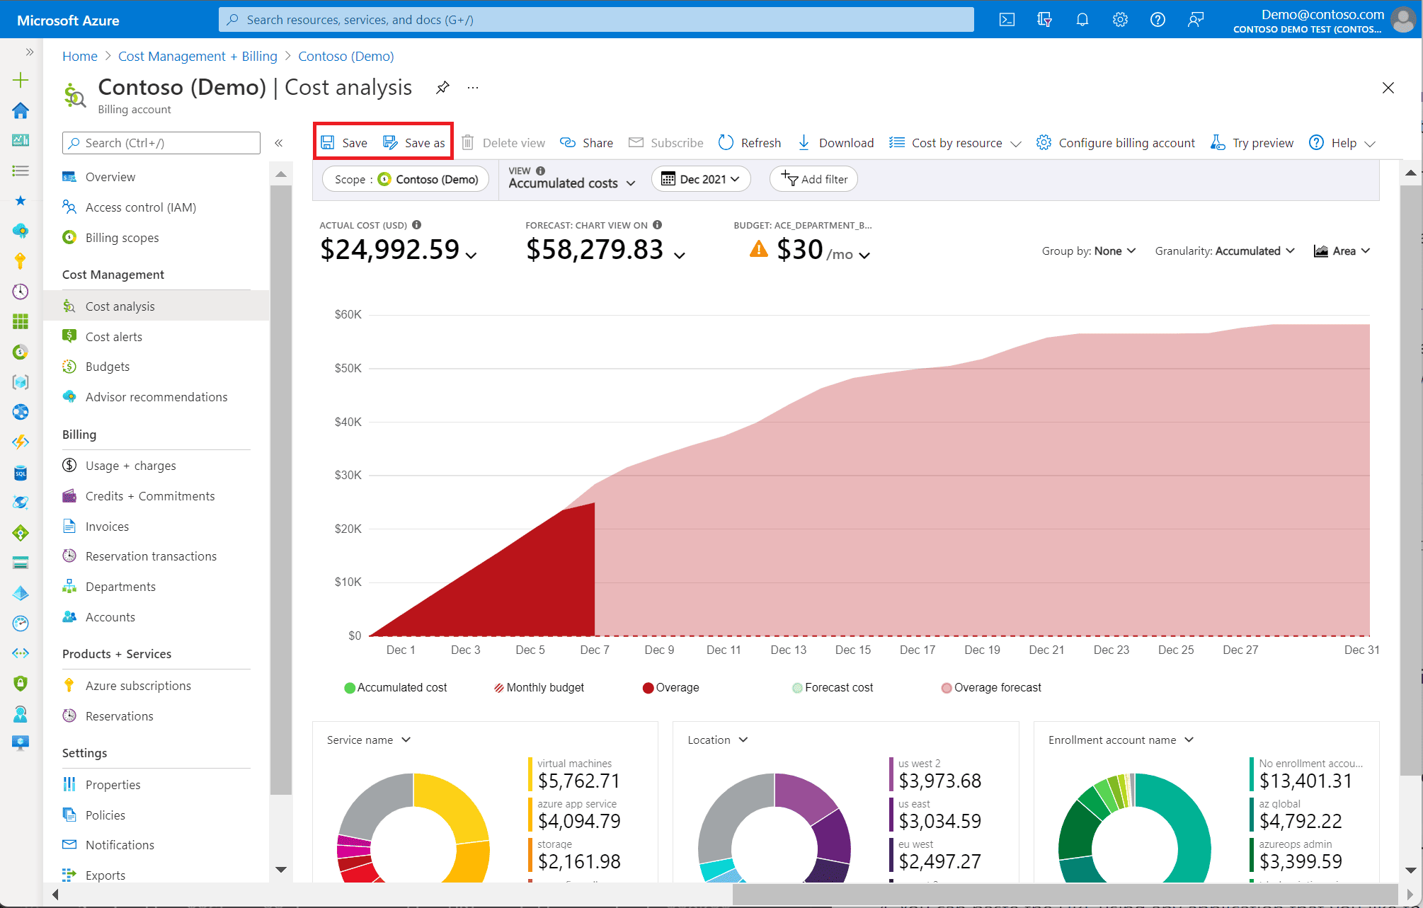Toggle the Forecast cost series in legend
Screen dimensions: 1423x908
click(833, 687)
